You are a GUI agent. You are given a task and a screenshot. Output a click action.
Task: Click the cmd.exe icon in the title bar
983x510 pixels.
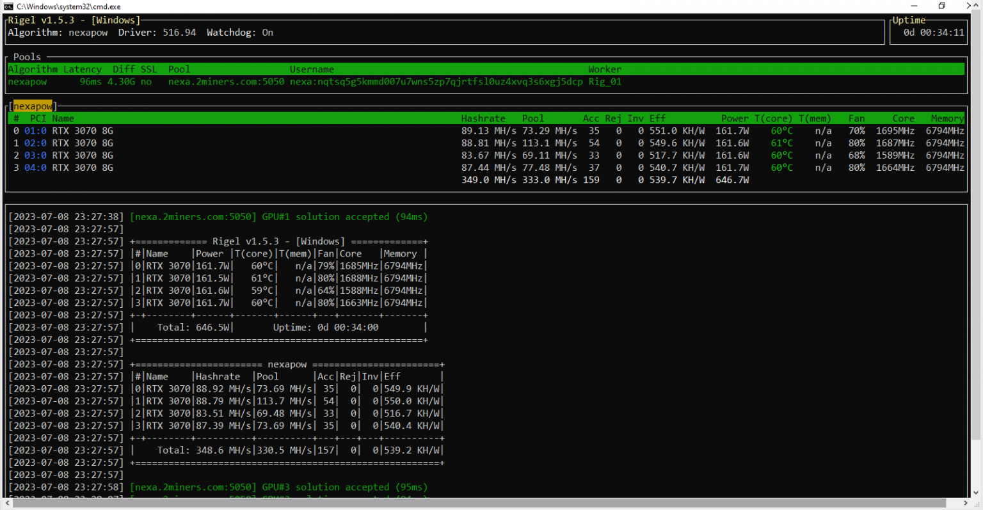click(9, 6)
